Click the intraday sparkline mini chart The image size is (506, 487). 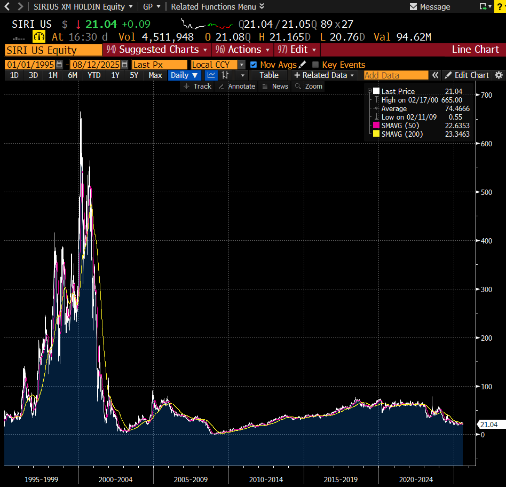point(207,24)
